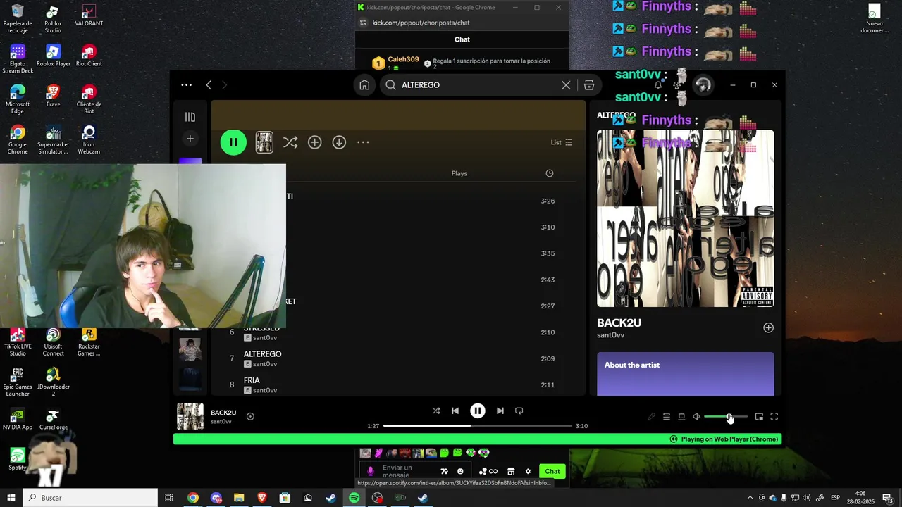
Task: Skip to the previous track
Action: click(455, 411)
